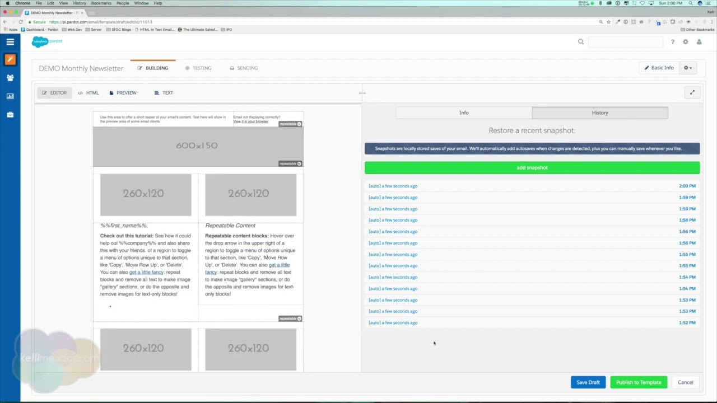Open Chrome's Bookmarks menu

pos(101,3)
